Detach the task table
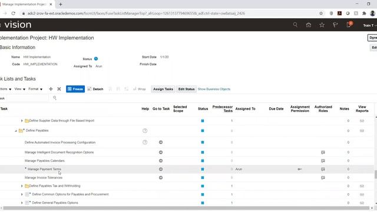 tap(95, 89)
